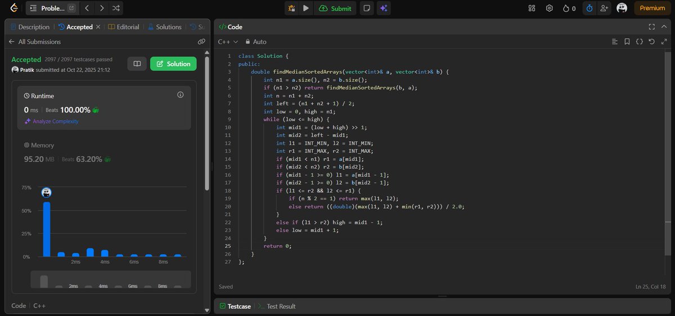Click Analyze Complexity link

51,121
